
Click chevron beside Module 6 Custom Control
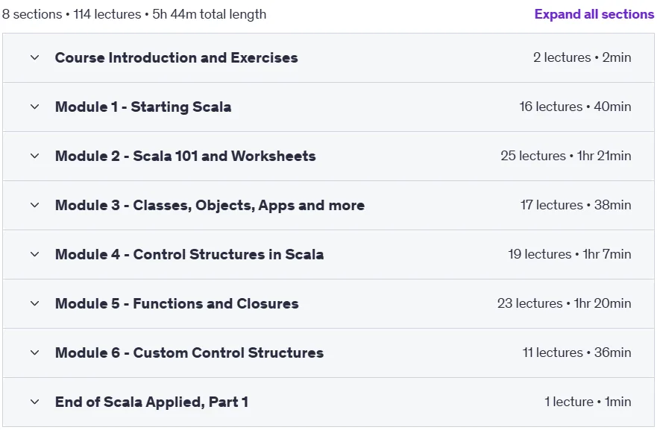point(35,352)
